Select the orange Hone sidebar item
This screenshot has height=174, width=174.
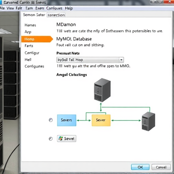[37, 39]
